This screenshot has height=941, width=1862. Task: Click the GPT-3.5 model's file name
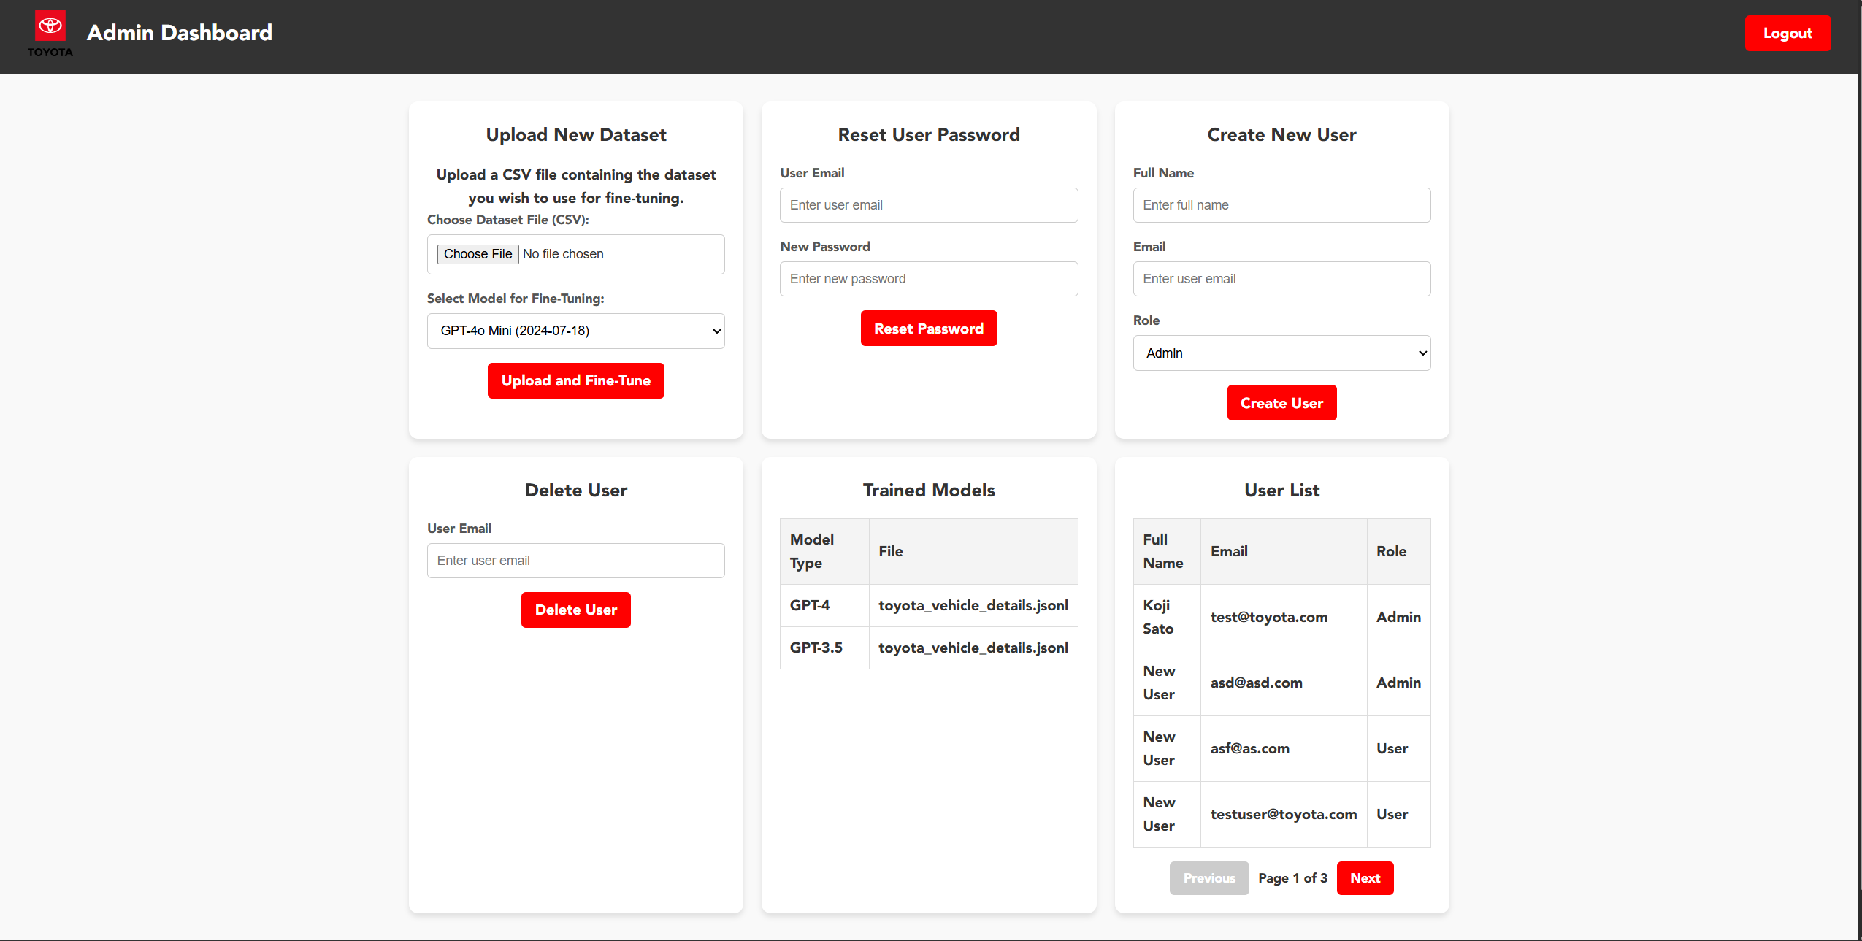(973, 648)
